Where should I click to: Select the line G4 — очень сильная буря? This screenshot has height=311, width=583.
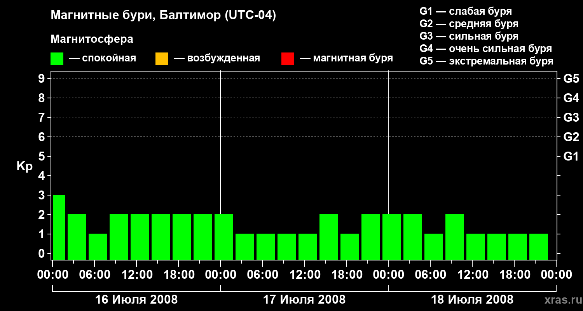click(486, 49)
